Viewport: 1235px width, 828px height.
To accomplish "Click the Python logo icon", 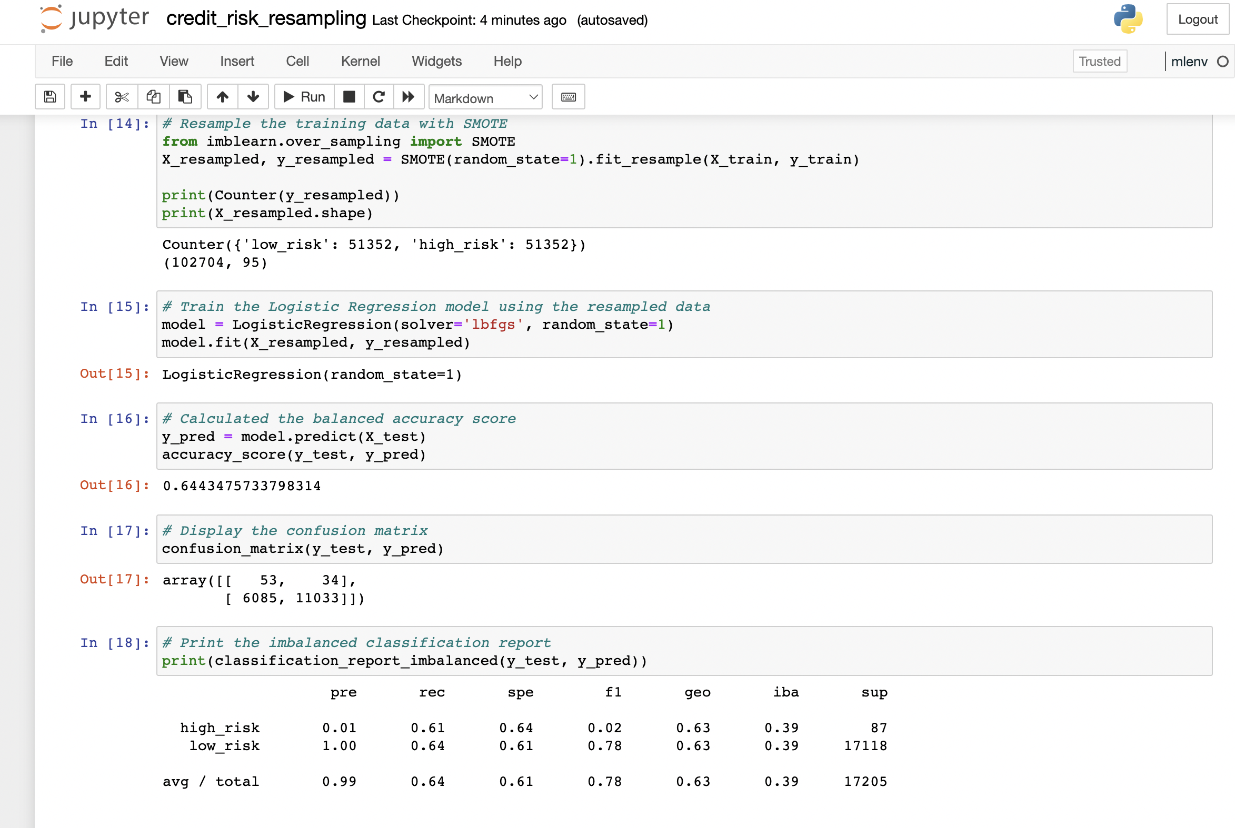I will 1128,19.
